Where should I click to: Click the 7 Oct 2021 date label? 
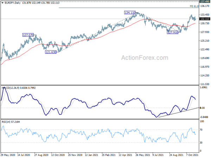(192, 155)
